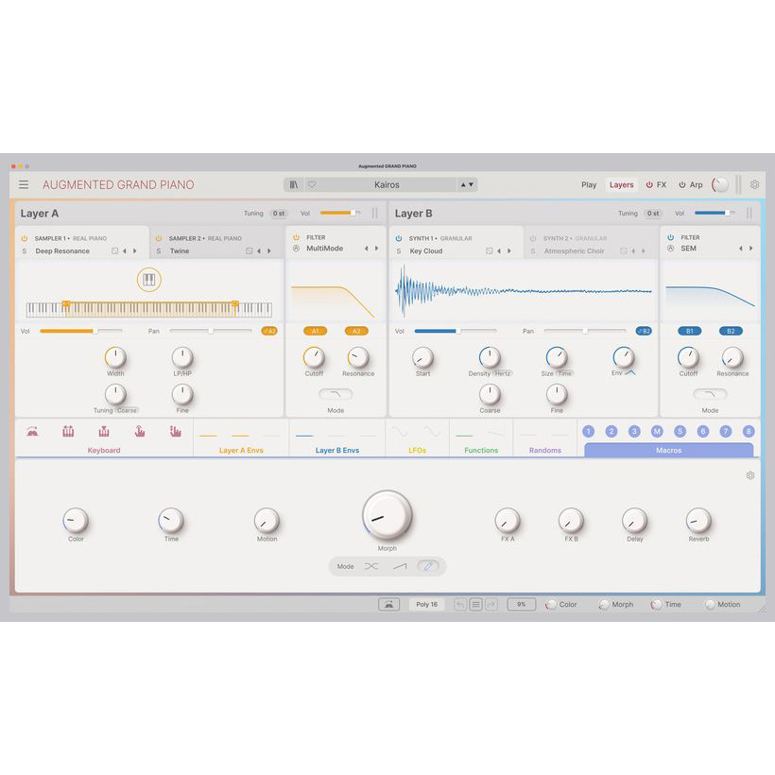Screen dimensions: 775x775
Task: Switch to the Layers view
Action: tap(621, 185)
